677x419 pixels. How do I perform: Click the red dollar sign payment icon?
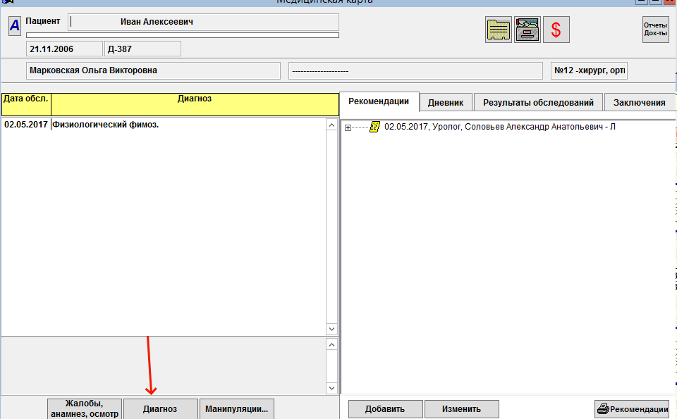[x=556, y=30]
